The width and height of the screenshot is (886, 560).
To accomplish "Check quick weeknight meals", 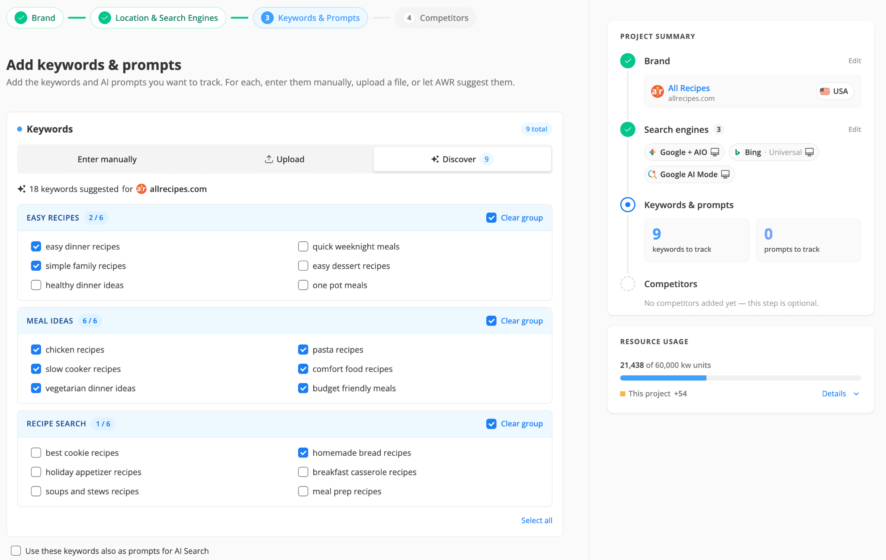I will [303, 246].
